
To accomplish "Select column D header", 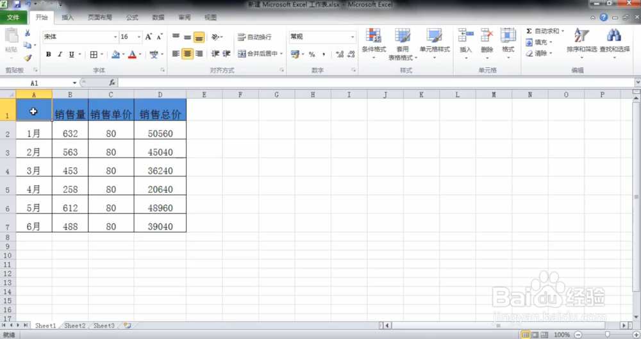I will pos(160,94).
